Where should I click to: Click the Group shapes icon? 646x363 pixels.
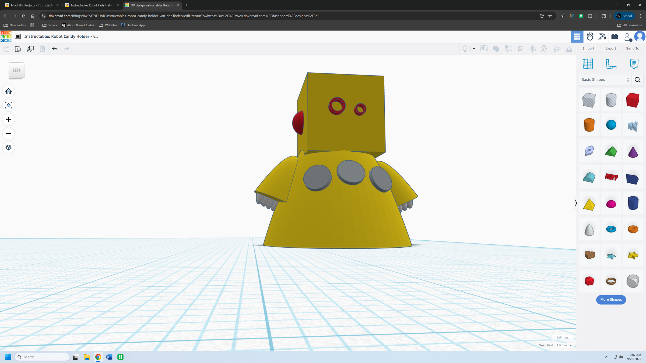pyautogui.click(x=496, y=49)
